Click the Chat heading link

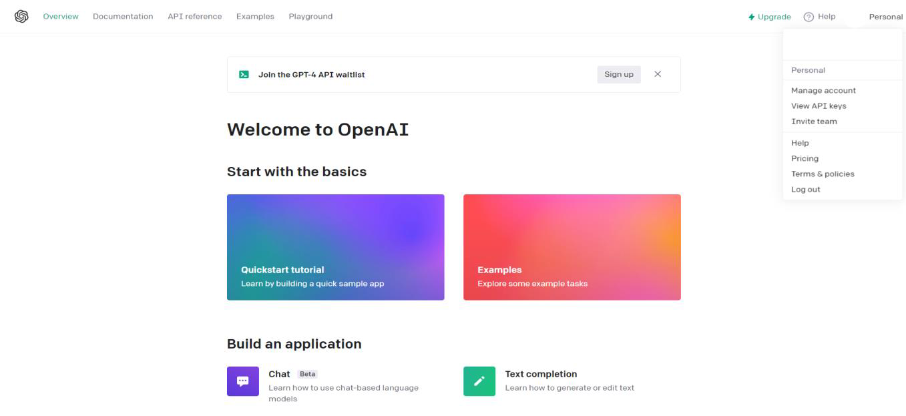coord(279,374)
